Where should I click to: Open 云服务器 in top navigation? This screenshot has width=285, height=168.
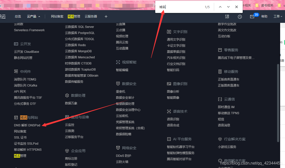91,16
